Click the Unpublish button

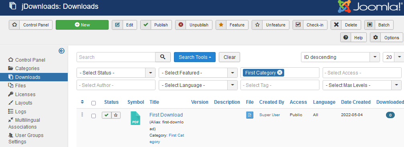(194, 25)
